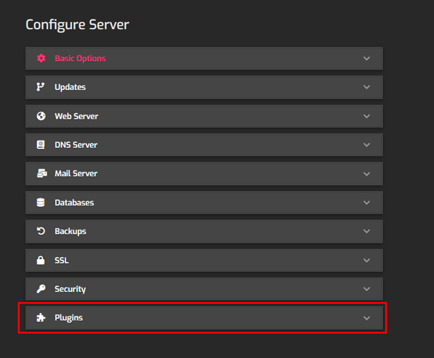This screenshot has height=358, width=434.
Task: Click the database stack icon
Action: pyautogui.click(x=41, y=202)
